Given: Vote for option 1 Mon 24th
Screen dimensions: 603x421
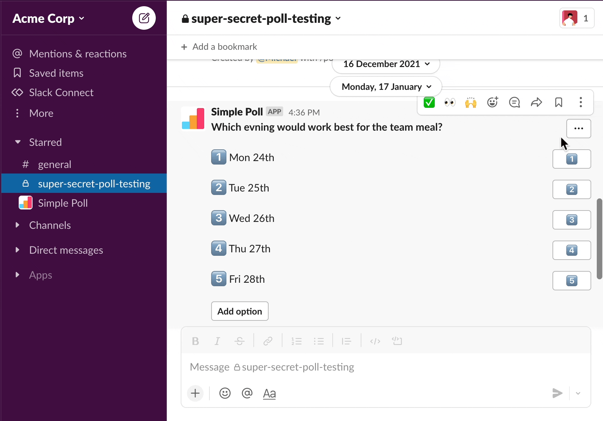Looking at the screenshot, I should coord(571,159).
